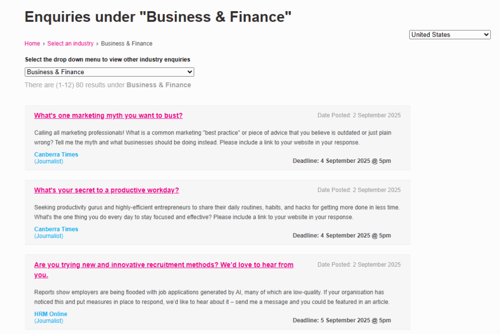Open the innovative recruitment methods enquiry
The width and height of the screenshot is (500, 334).
click(164, 265)
